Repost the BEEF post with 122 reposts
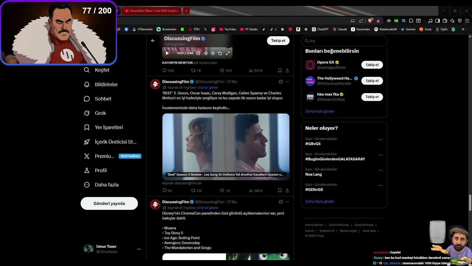Image resolution: width=472 pixels, height=266 pixels. 196,191
